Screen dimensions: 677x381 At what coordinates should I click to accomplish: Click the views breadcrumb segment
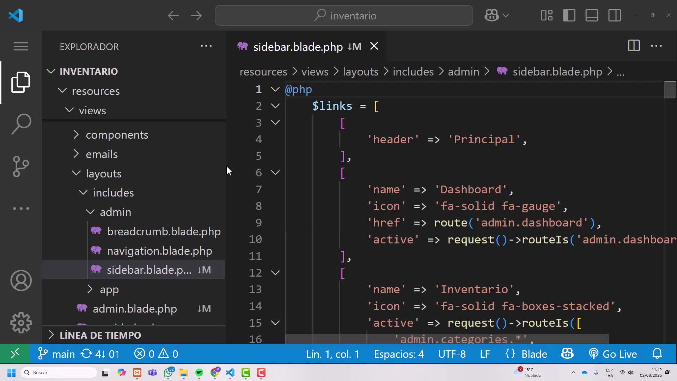tap(315, 72)
